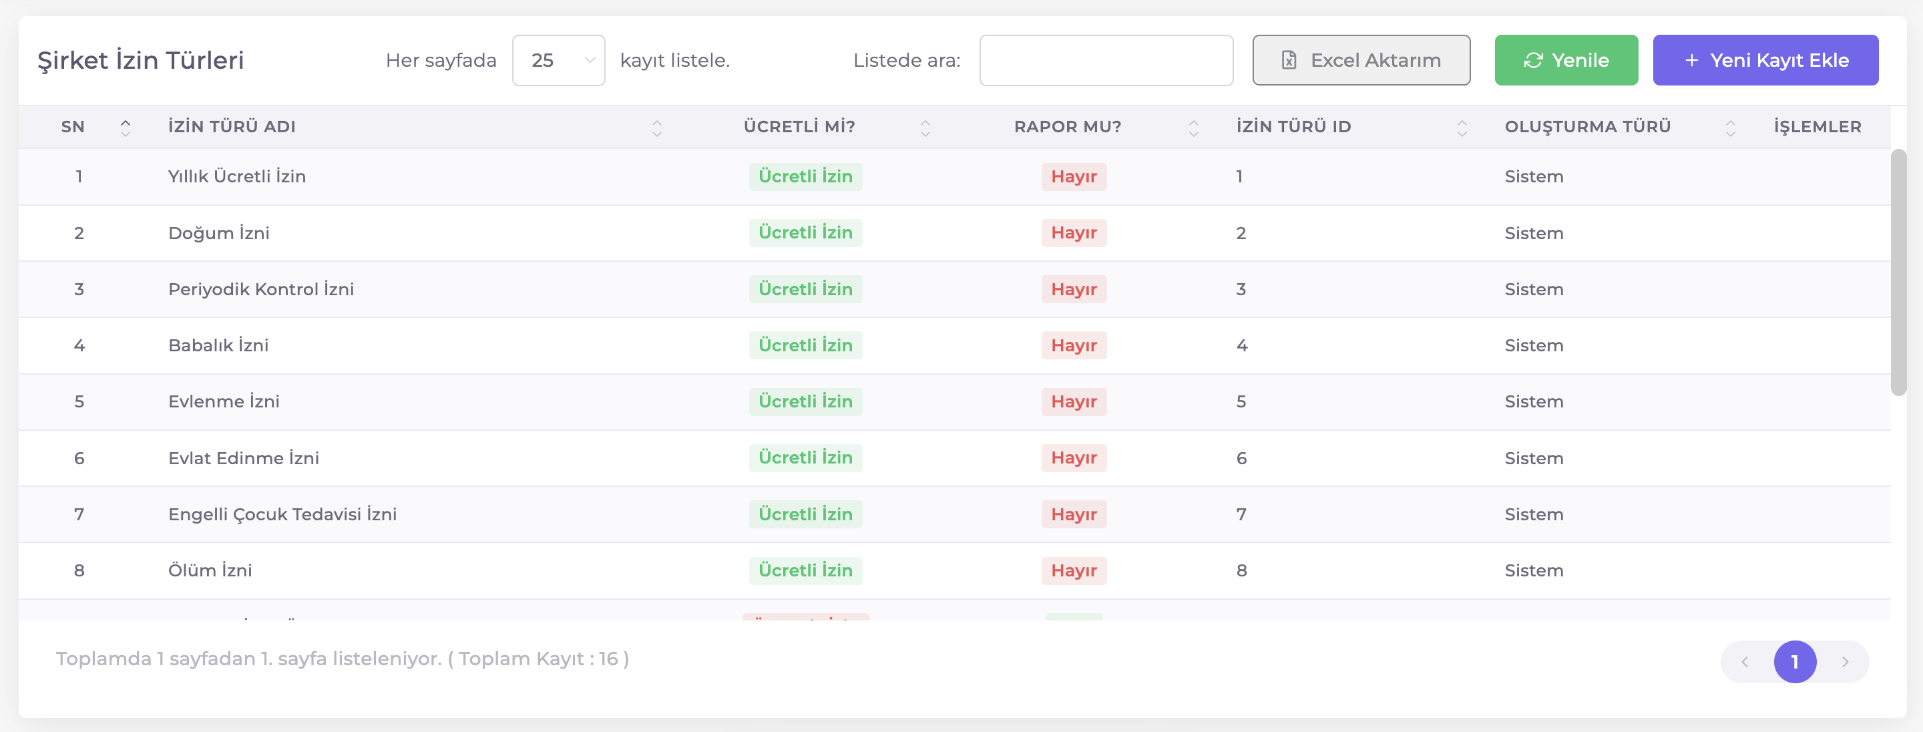Screen dimensions: 1923x732
Task: Go to previous page arrow
Action: click(x=1745, y=662)
